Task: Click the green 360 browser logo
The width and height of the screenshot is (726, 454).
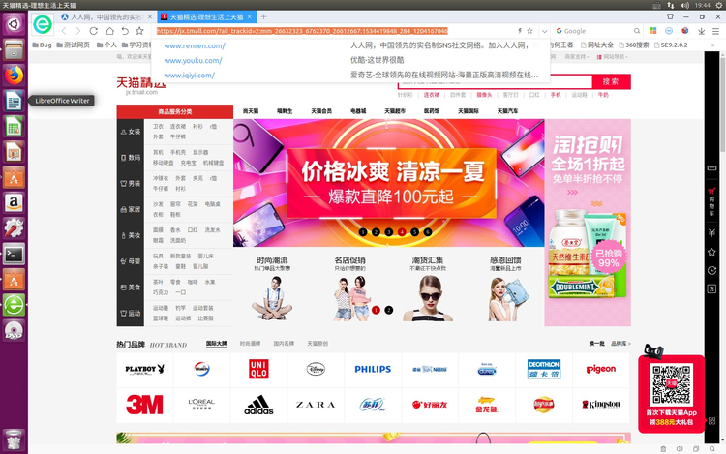Action: pos(43,24)
